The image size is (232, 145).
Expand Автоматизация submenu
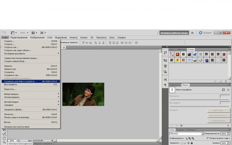coord(31,102)
